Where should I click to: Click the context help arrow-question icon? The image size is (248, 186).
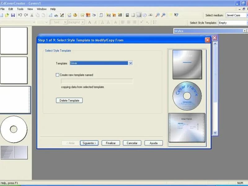point(176,15)
